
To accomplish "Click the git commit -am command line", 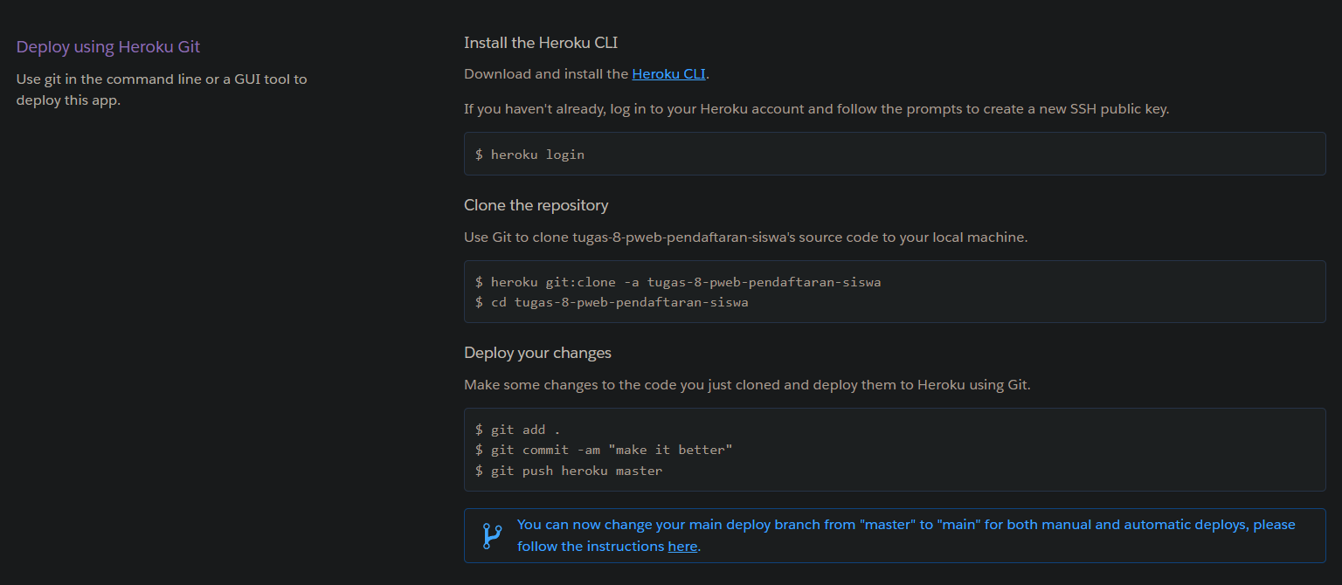I will pyautogui.click(x=604, y=450).
